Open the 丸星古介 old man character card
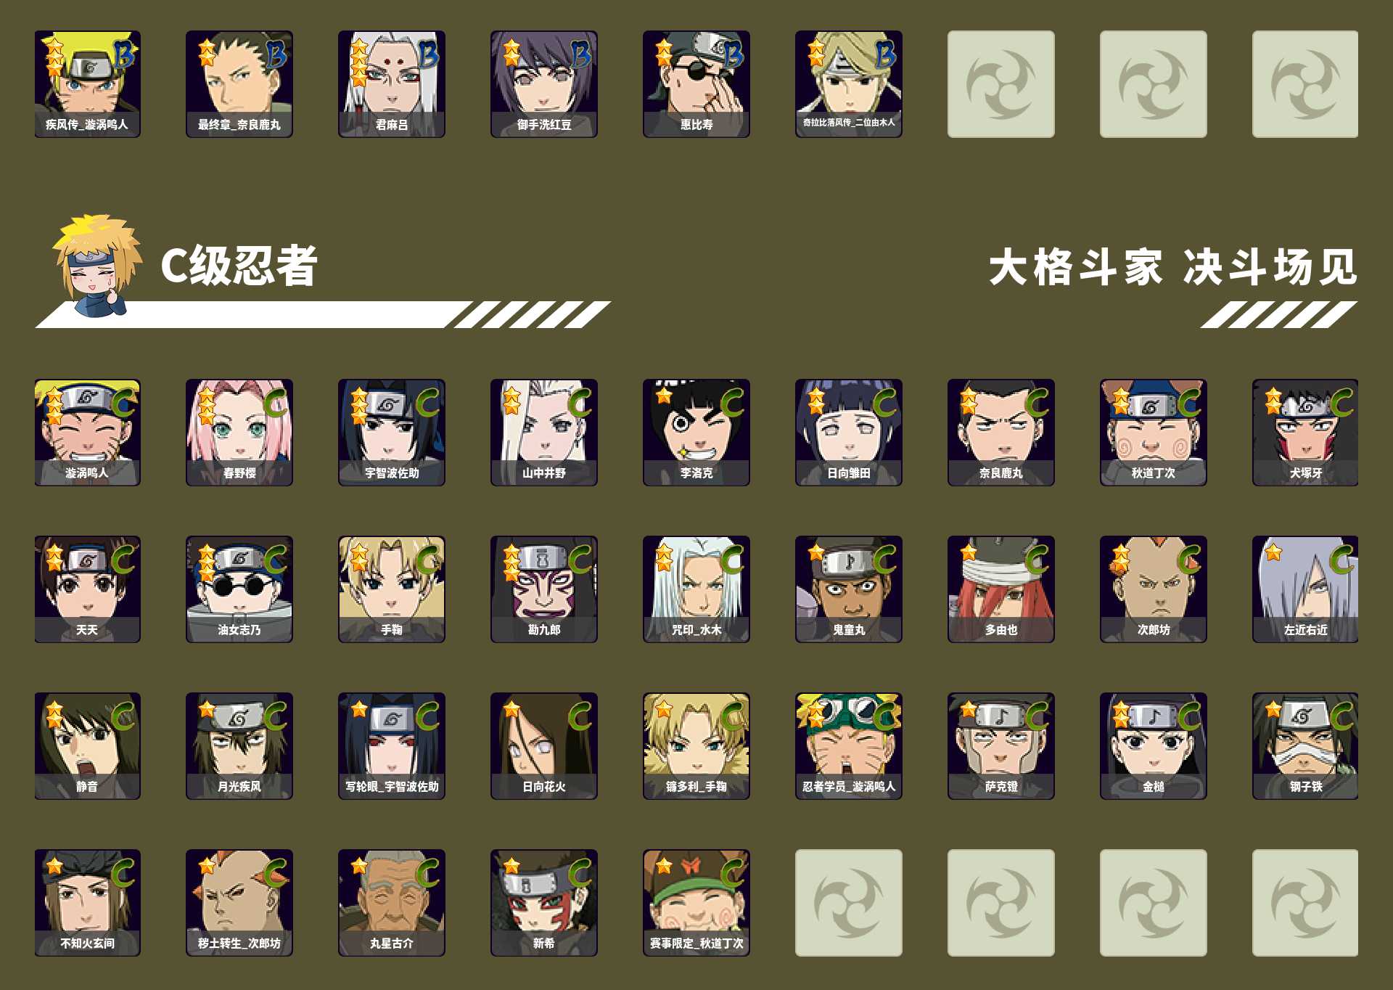1393x990 pixels. point(392,903)
